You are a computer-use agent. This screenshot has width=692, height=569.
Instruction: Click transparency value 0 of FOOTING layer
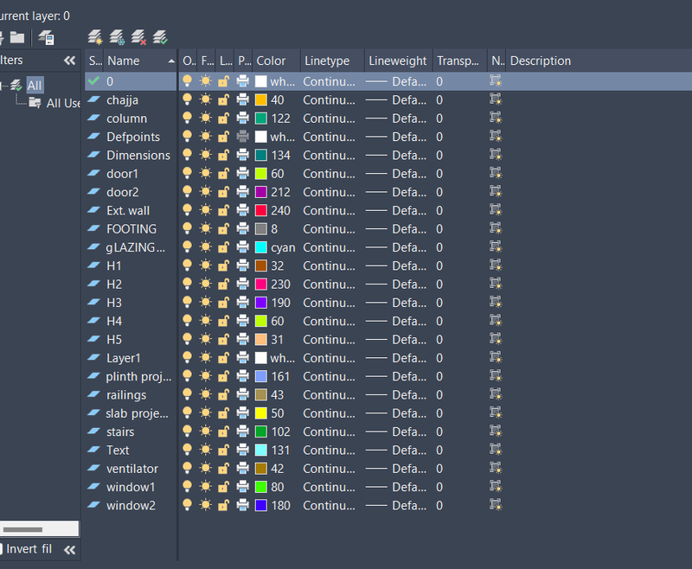[x=439, y=229]
